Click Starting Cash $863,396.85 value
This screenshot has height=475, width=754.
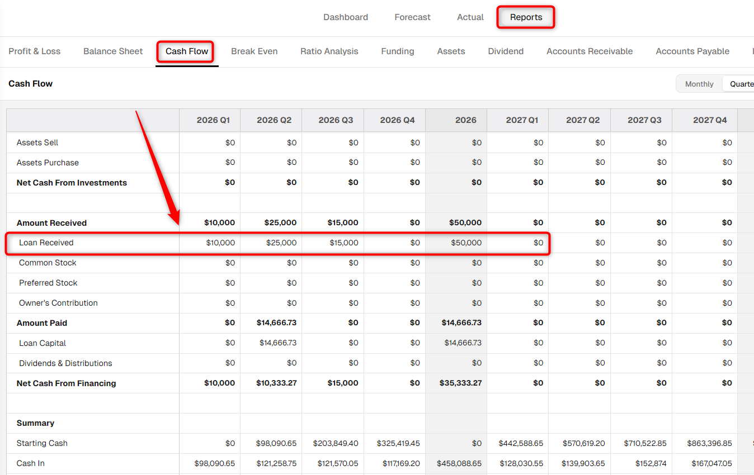(x=710, y=443)
